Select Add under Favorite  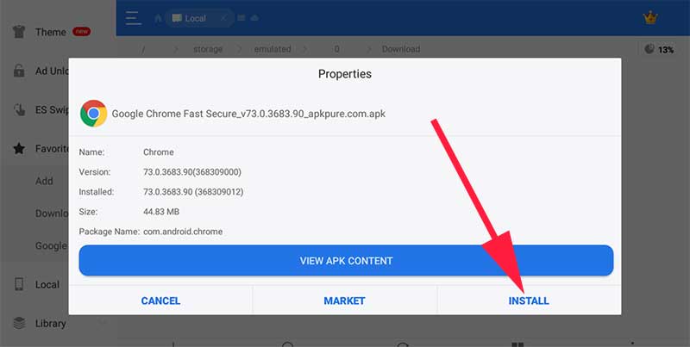(x=44, y=181)
